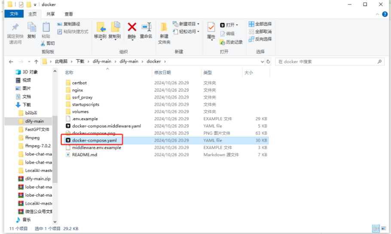Click Copy path (复制路径)
The image size is (391, 234).
pos(69,24)
